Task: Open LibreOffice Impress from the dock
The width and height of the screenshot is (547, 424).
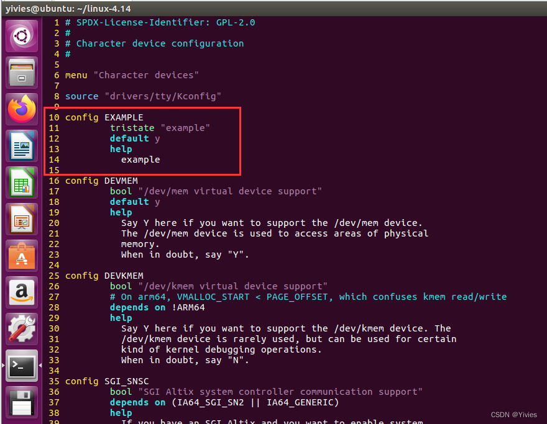Action: point(22,219)
